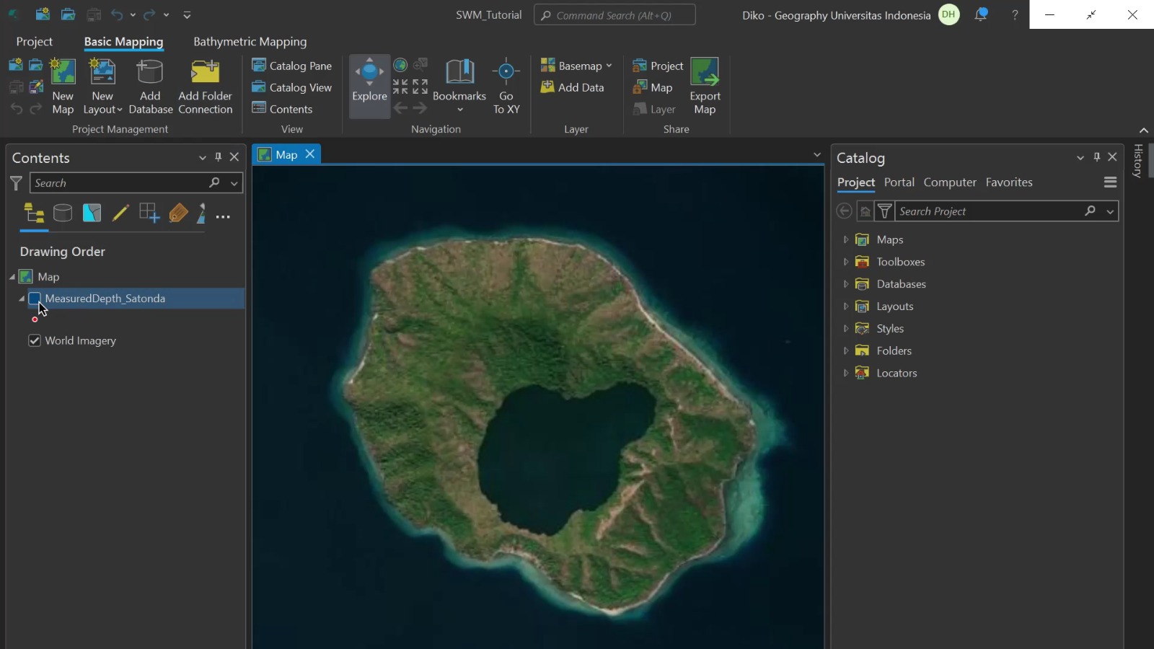Expand the Databases node in Catalog
Screen dimensions: 1154x649
[846, 284]
